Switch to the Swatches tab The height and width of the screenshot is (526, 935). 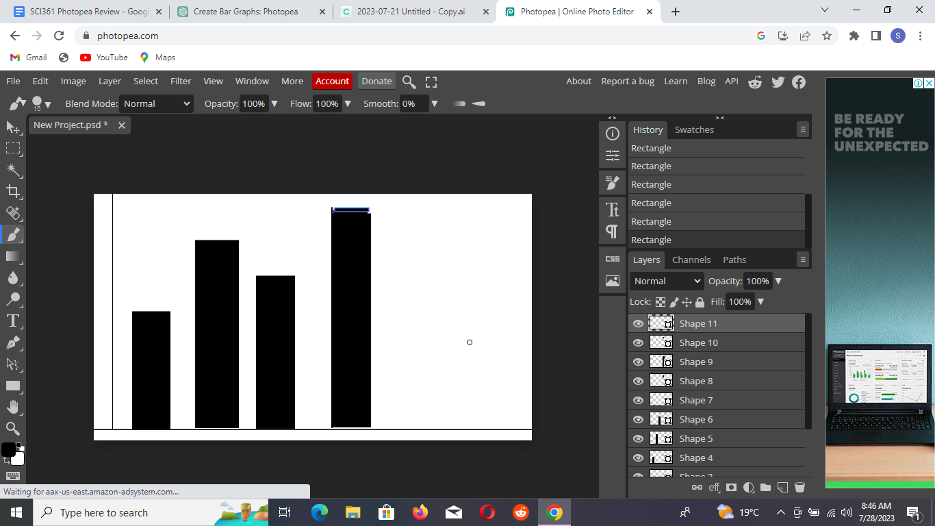pyautogui.click(x=693, y=129)
